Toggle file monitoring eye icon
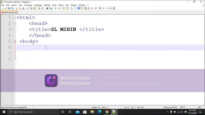The image size is (205, 115). click(96, 8)
